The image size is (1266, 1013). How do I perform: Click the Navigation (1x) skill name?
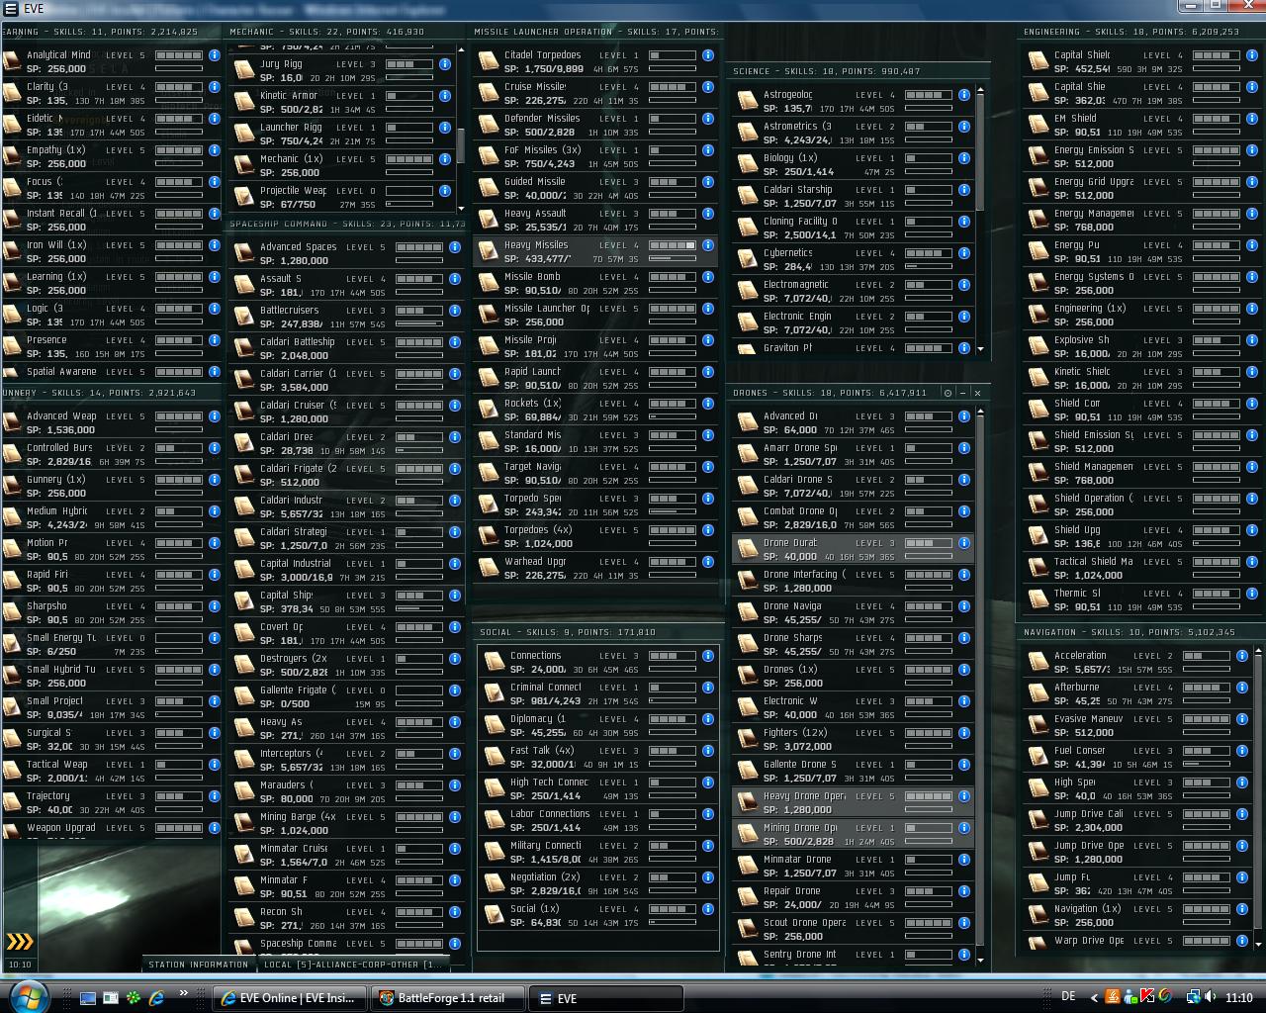tap(1087, 909)
